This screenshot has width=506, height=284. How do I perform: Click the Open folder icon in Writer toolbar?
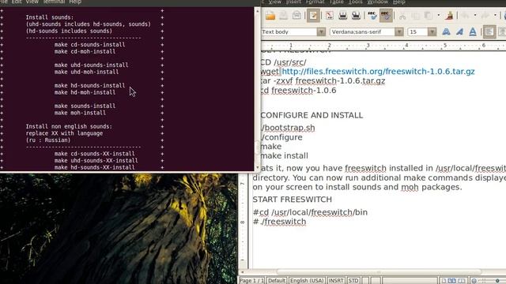coord(270,16)
